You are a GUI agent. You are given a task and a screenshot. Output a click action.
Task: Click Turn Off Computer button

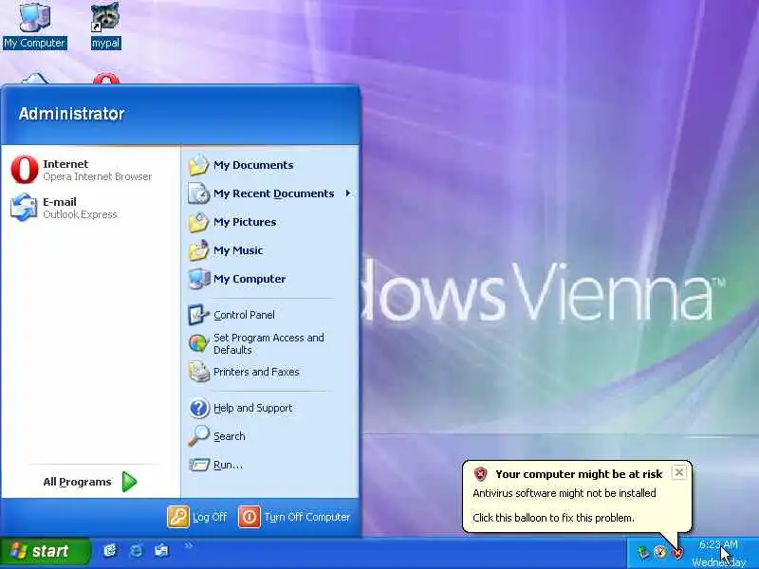pos(294,517)
